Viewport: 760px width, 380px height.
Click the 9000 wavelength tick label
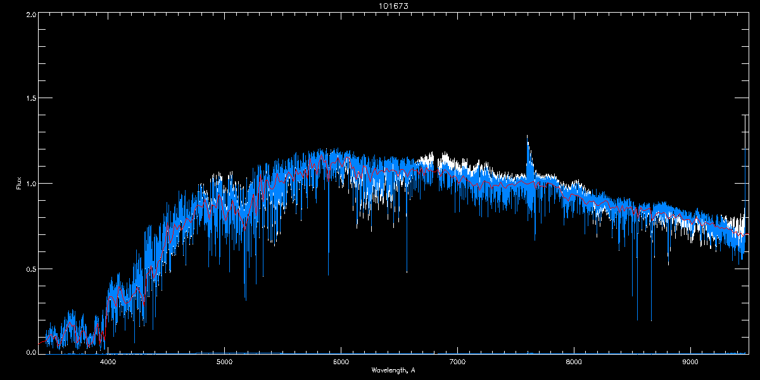pyautogui.click(x=690, y=362)
